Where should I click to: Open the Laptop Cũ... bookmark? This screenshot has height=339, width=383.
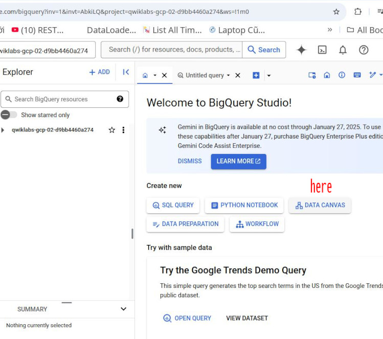[x=237, y=30]
